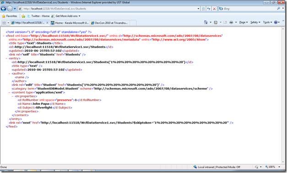Collapse the author XML node
Screen dimensions: 287x173
(10, 74)
